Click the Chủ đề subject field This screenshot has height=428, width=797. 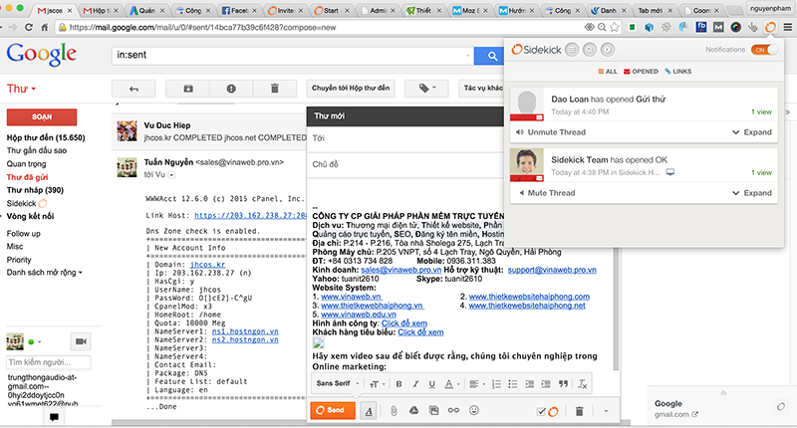[x=405, y=164]
